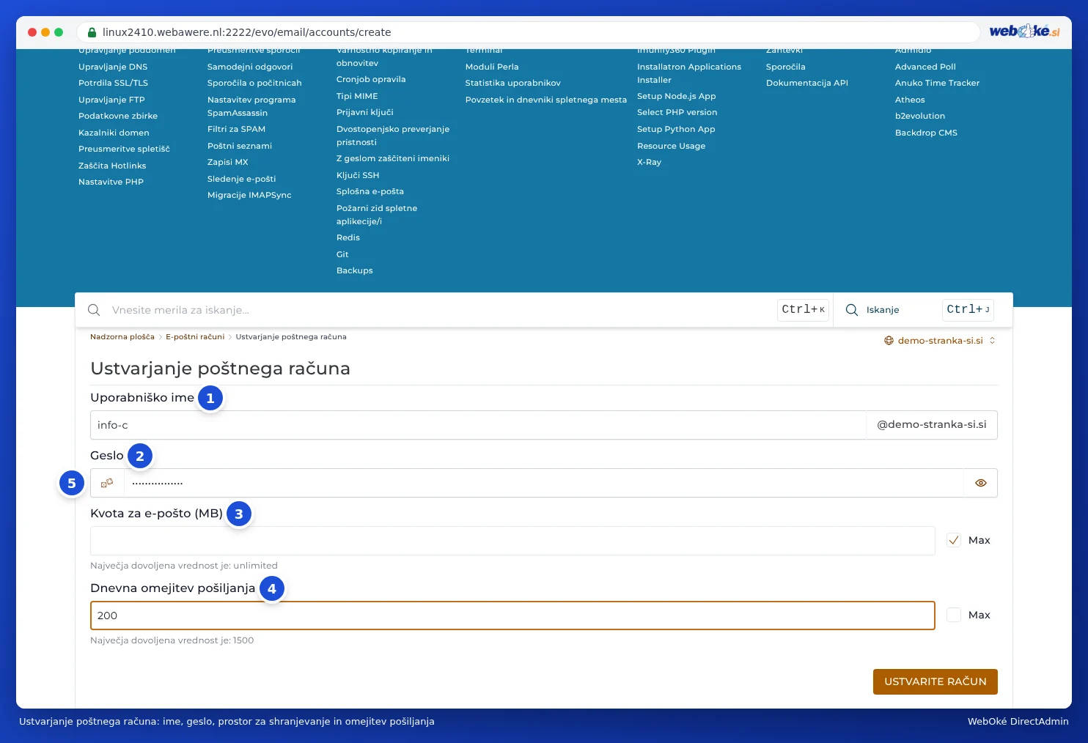Click the globe icon beside demo-stranka-si.si
The width and height of the screenshot is (1088, 743).
click(x=889, y=341)
